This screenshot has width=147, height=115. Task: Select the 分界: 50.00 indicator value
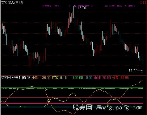[121, 78]
